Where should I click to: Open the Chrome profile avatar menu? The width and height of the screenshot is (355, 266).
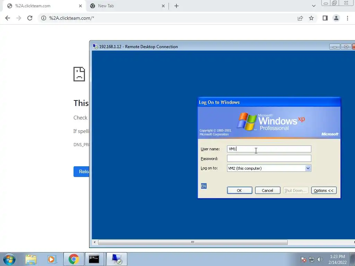click(x=336, y=18)
